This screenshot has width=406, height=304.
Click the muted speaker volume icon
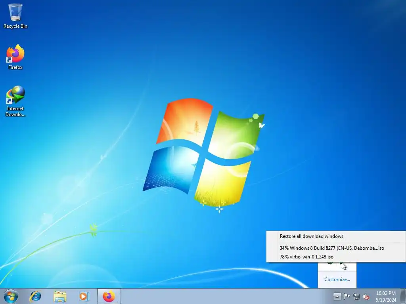point(366,296)
